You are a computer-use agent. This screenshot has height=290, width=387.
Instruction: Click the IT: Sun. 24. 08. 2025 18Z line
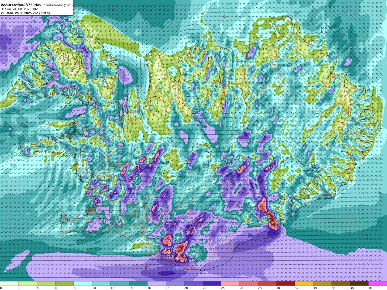coord(19,9)
